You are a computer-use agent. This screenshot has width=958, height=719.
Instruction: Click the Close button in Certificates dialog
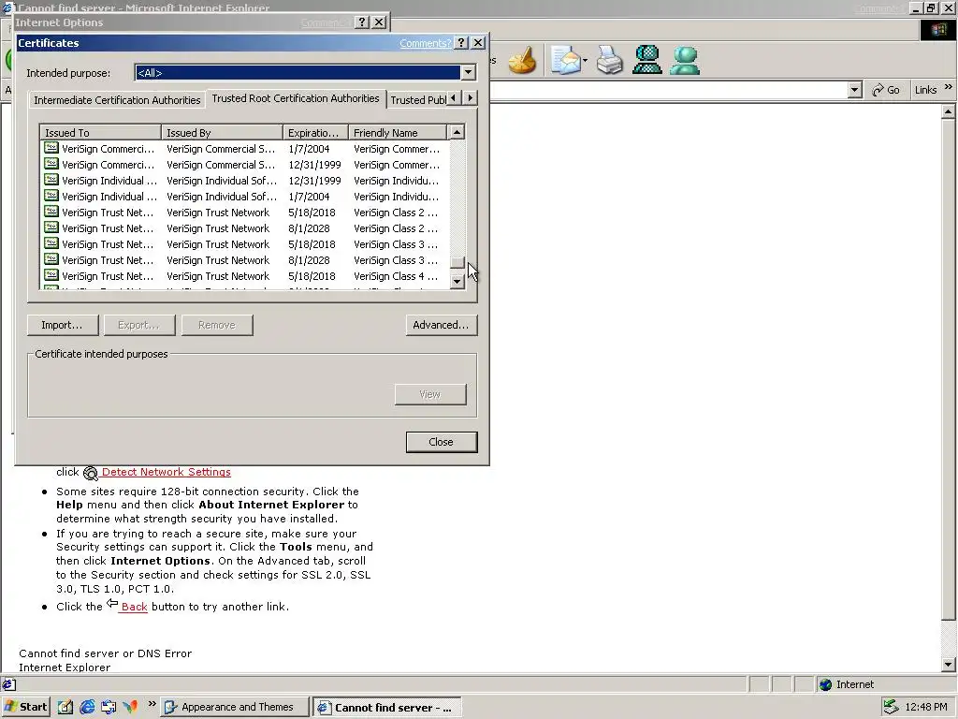(x=442, y=442)
